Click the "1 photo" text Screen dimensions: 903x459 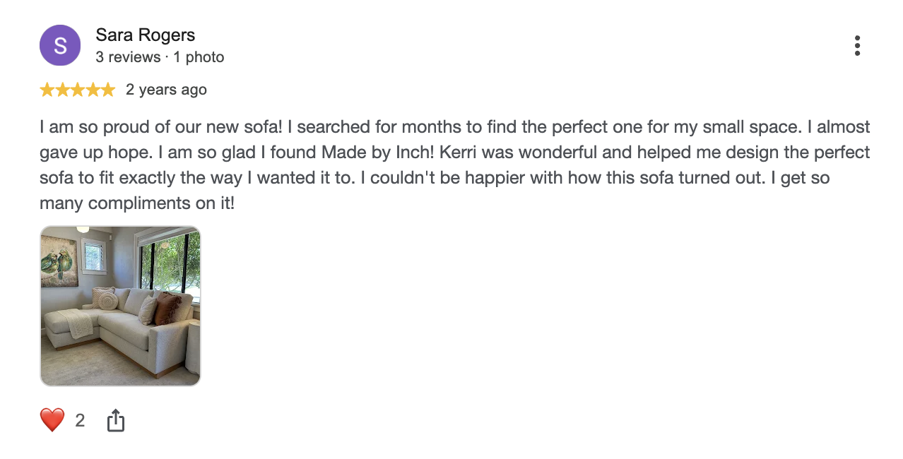(x=199, y=57)
